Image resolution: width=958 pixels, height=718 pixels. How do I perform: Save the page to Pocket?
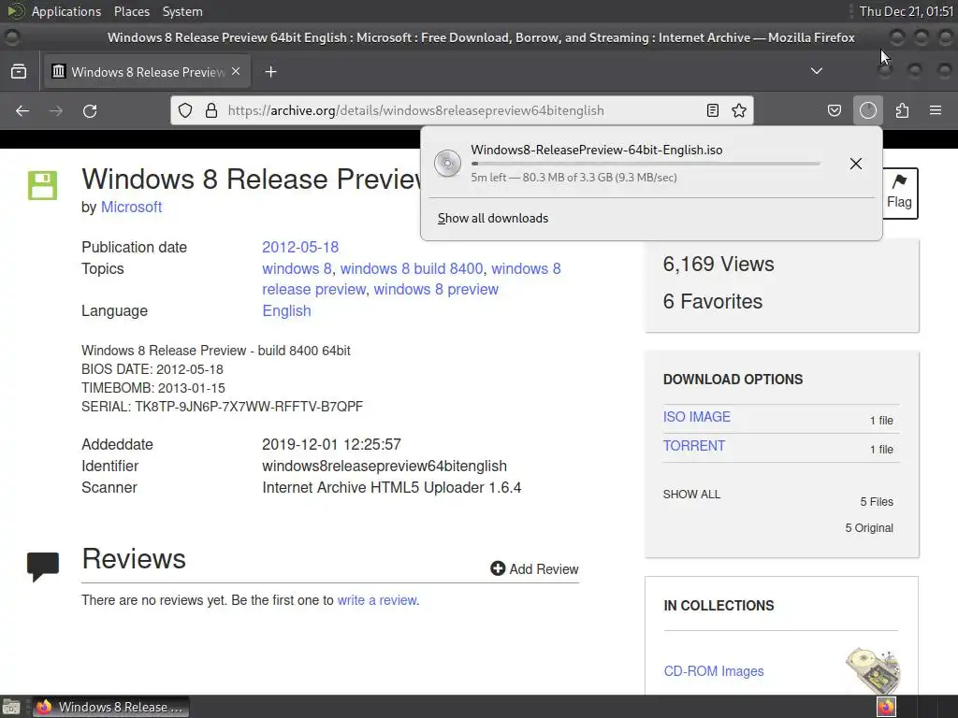pyautogui.click(x=834, y=110)
